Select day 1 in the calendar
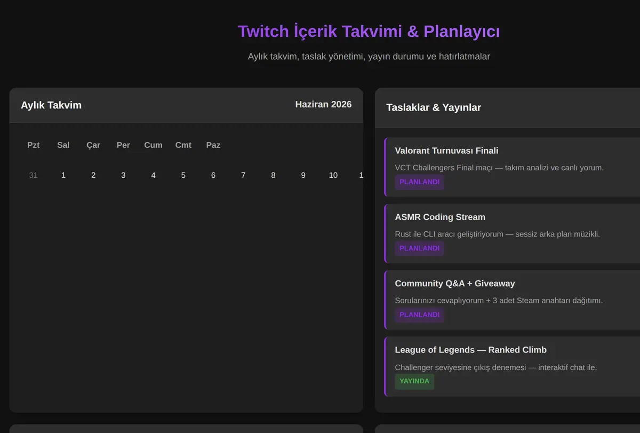Image resolution: width=640 pixels, height=433 pixels. tap(63, 175)
